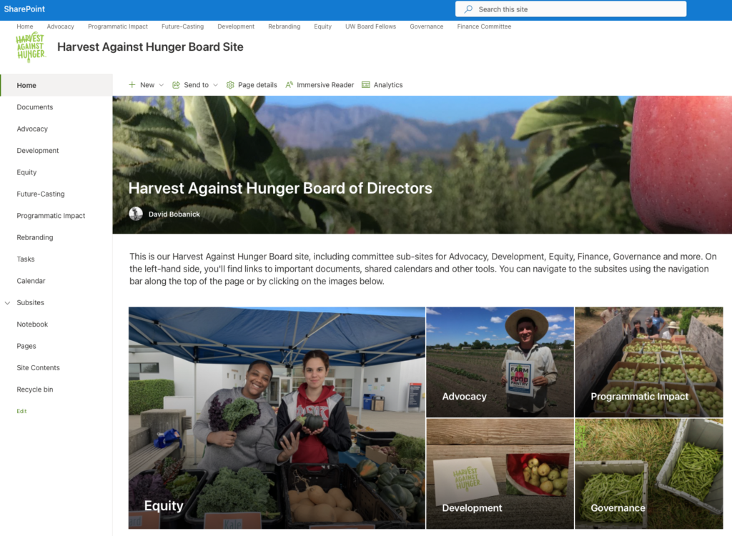Open Future-Casting in top navigation
732x536 pixels.
pos(182,26)
